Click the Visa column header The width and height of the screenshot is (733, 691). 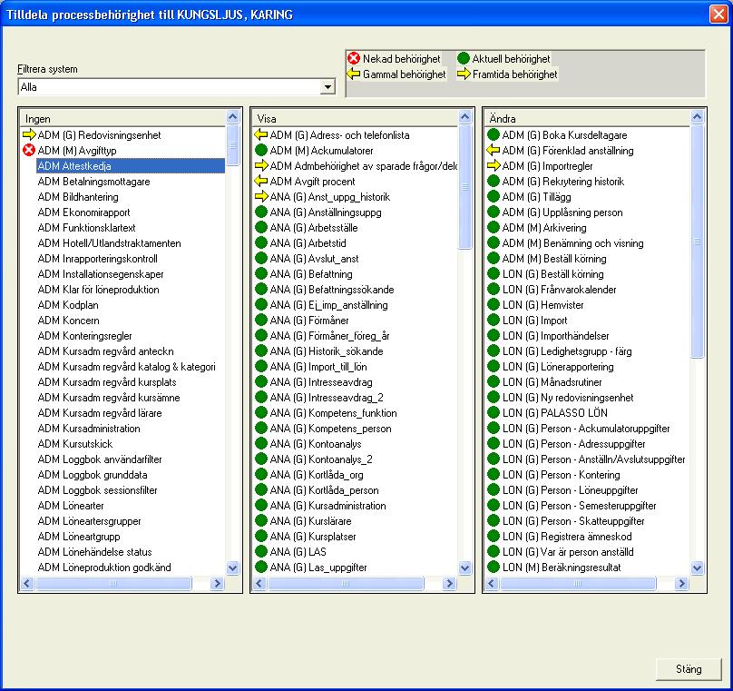(355, 118)
